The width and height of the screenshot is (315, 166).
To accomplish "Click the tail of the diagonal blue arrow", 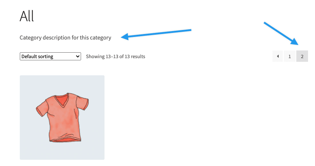I will [265, 23].
